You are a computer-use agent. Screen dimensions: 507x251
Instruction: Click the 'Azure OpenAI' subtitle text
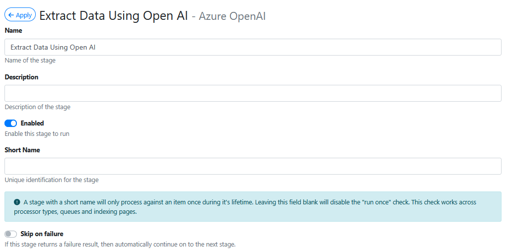[232, 16]
